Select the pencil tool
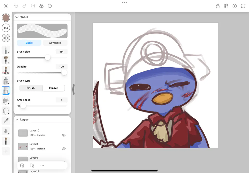 [6, 50]
